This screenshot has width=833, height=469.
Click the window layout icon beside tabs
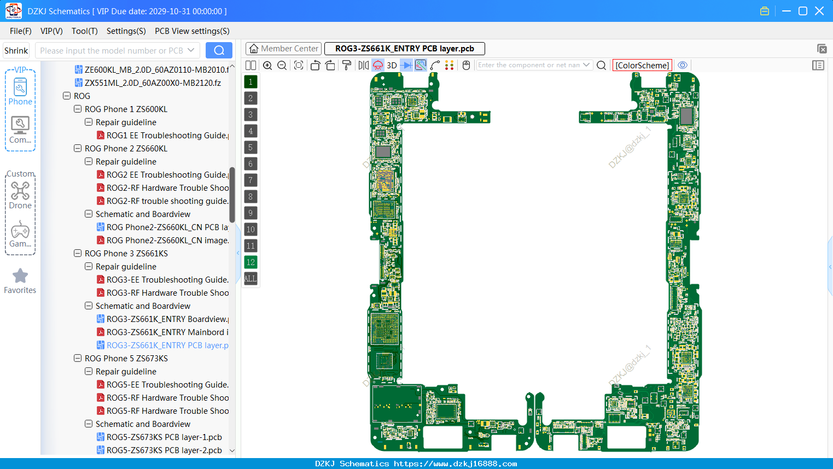pyautogui.click(x=822, y=49)
